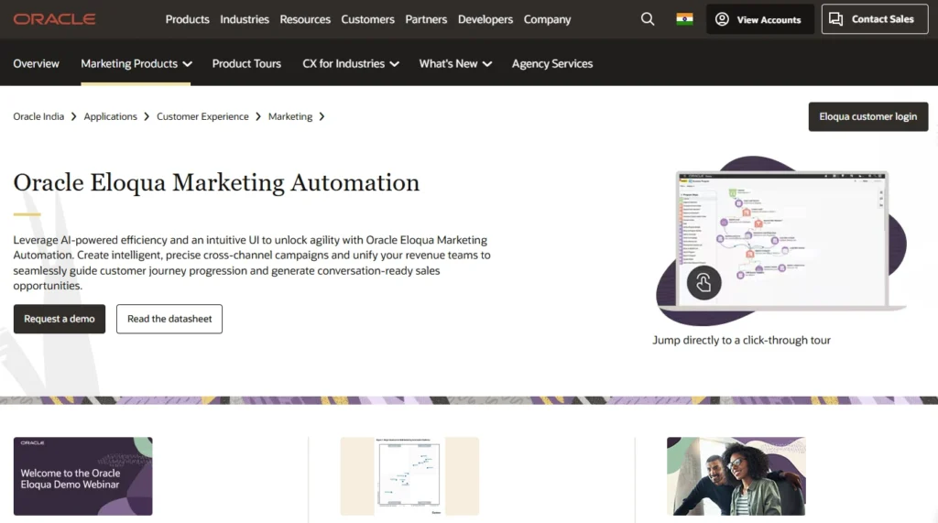Open the Eloqua Demo Webinar thumbnail
938x523 pixels.
point(83,476)
